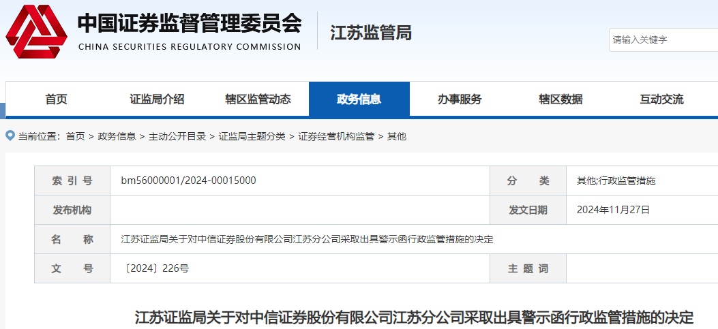Go to 政务信息 in the breadcrumb
Screen dimensions: 718x329
(117, 136)
